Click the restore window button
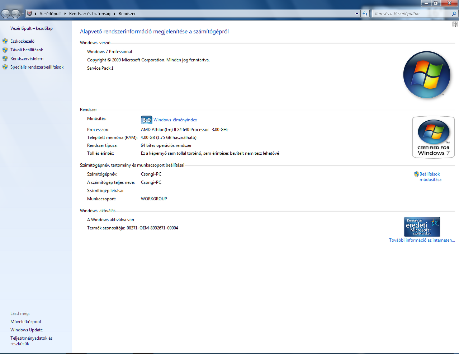459x354 pixels. click(x=435, y=3)
